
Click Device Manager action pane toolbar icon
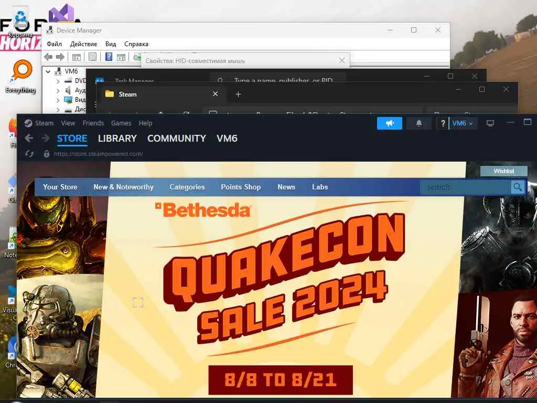point(121,57)
